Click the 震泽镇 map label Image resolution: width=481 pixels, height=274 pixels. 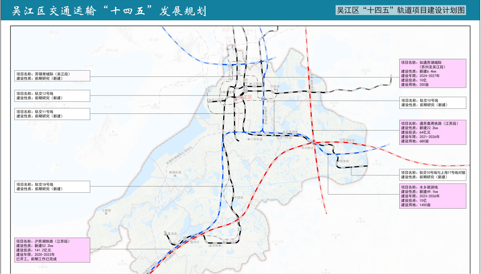172,234
